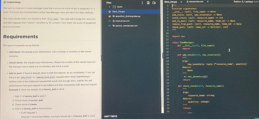
Task: Click the '+= new_inventory[1]' line
Action: (196, 77)
